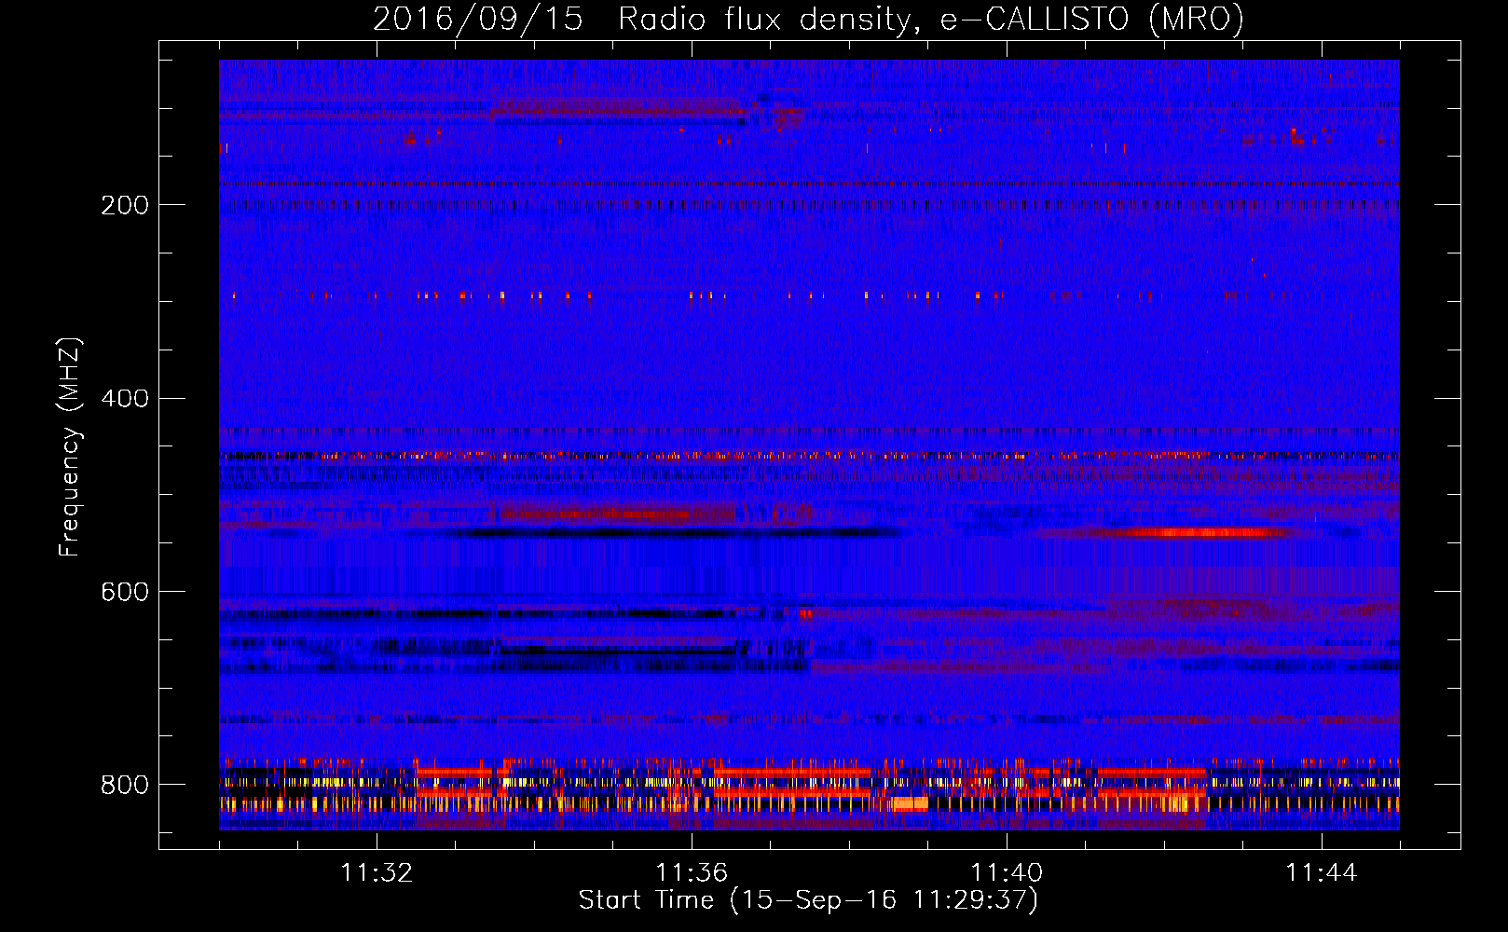Click the 'Start Time (15-Sep-16 11:29:37)' label
This screenshot has width=1508, height=932.
point(808,900)
